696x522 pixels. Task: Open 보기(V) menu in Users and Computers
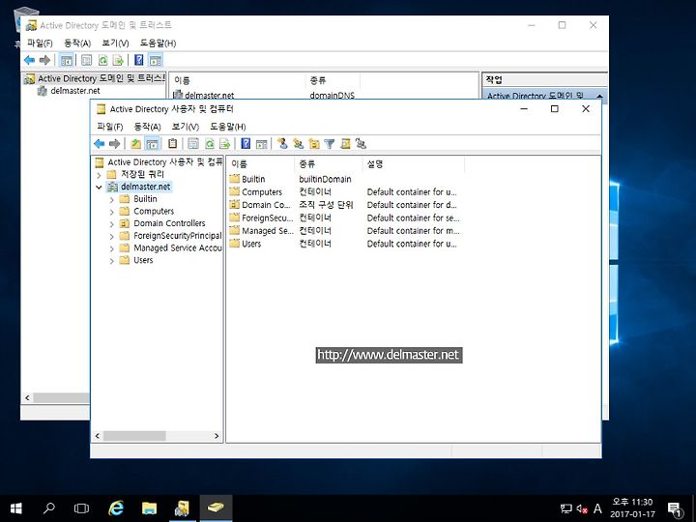tap(185, 127)
